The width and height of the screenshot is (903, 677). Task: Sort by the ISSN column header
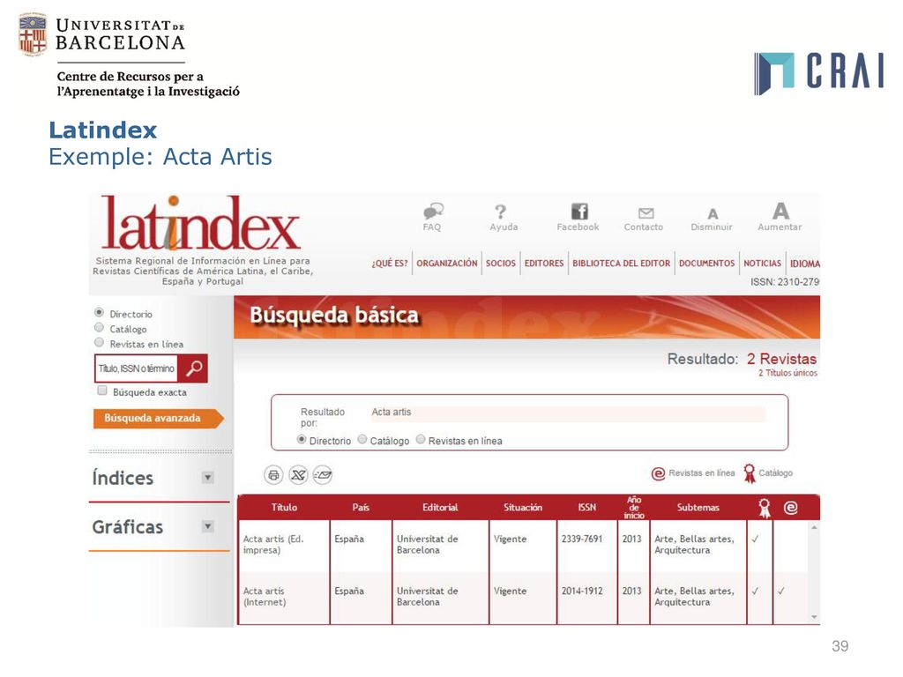pyautogui.click(x=586, y=507)
